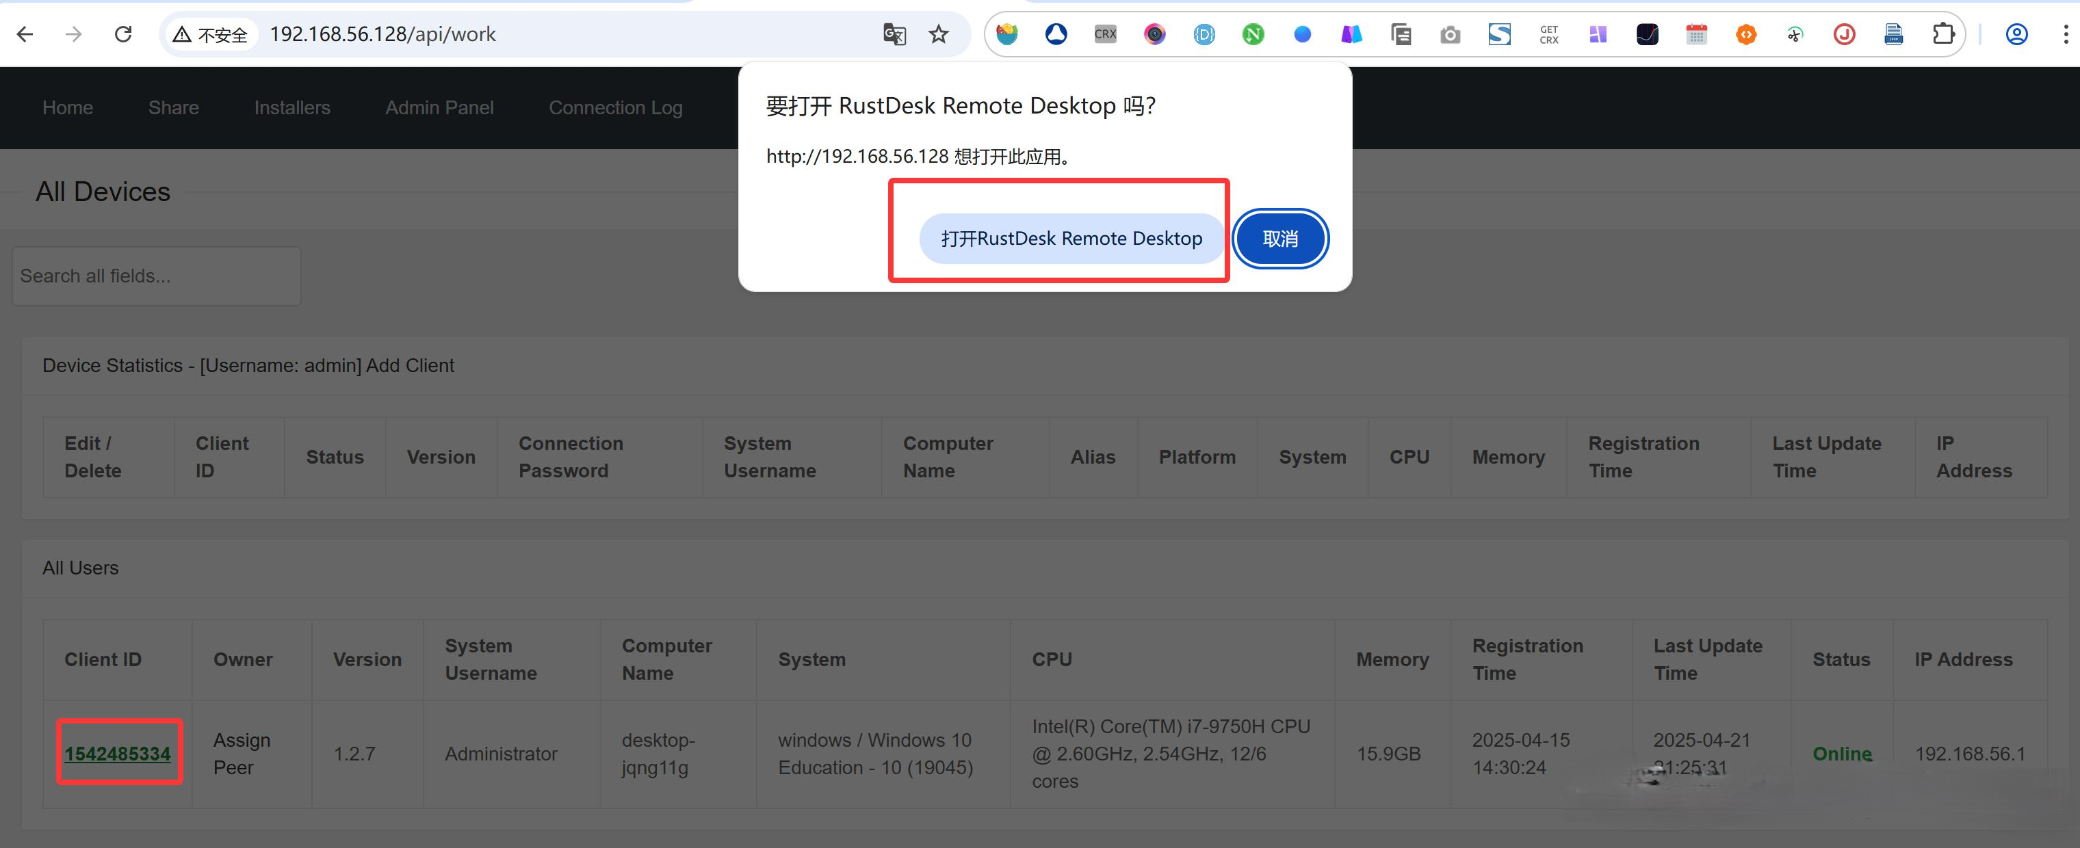Open the Connection Log nav tab

point(615,107)
